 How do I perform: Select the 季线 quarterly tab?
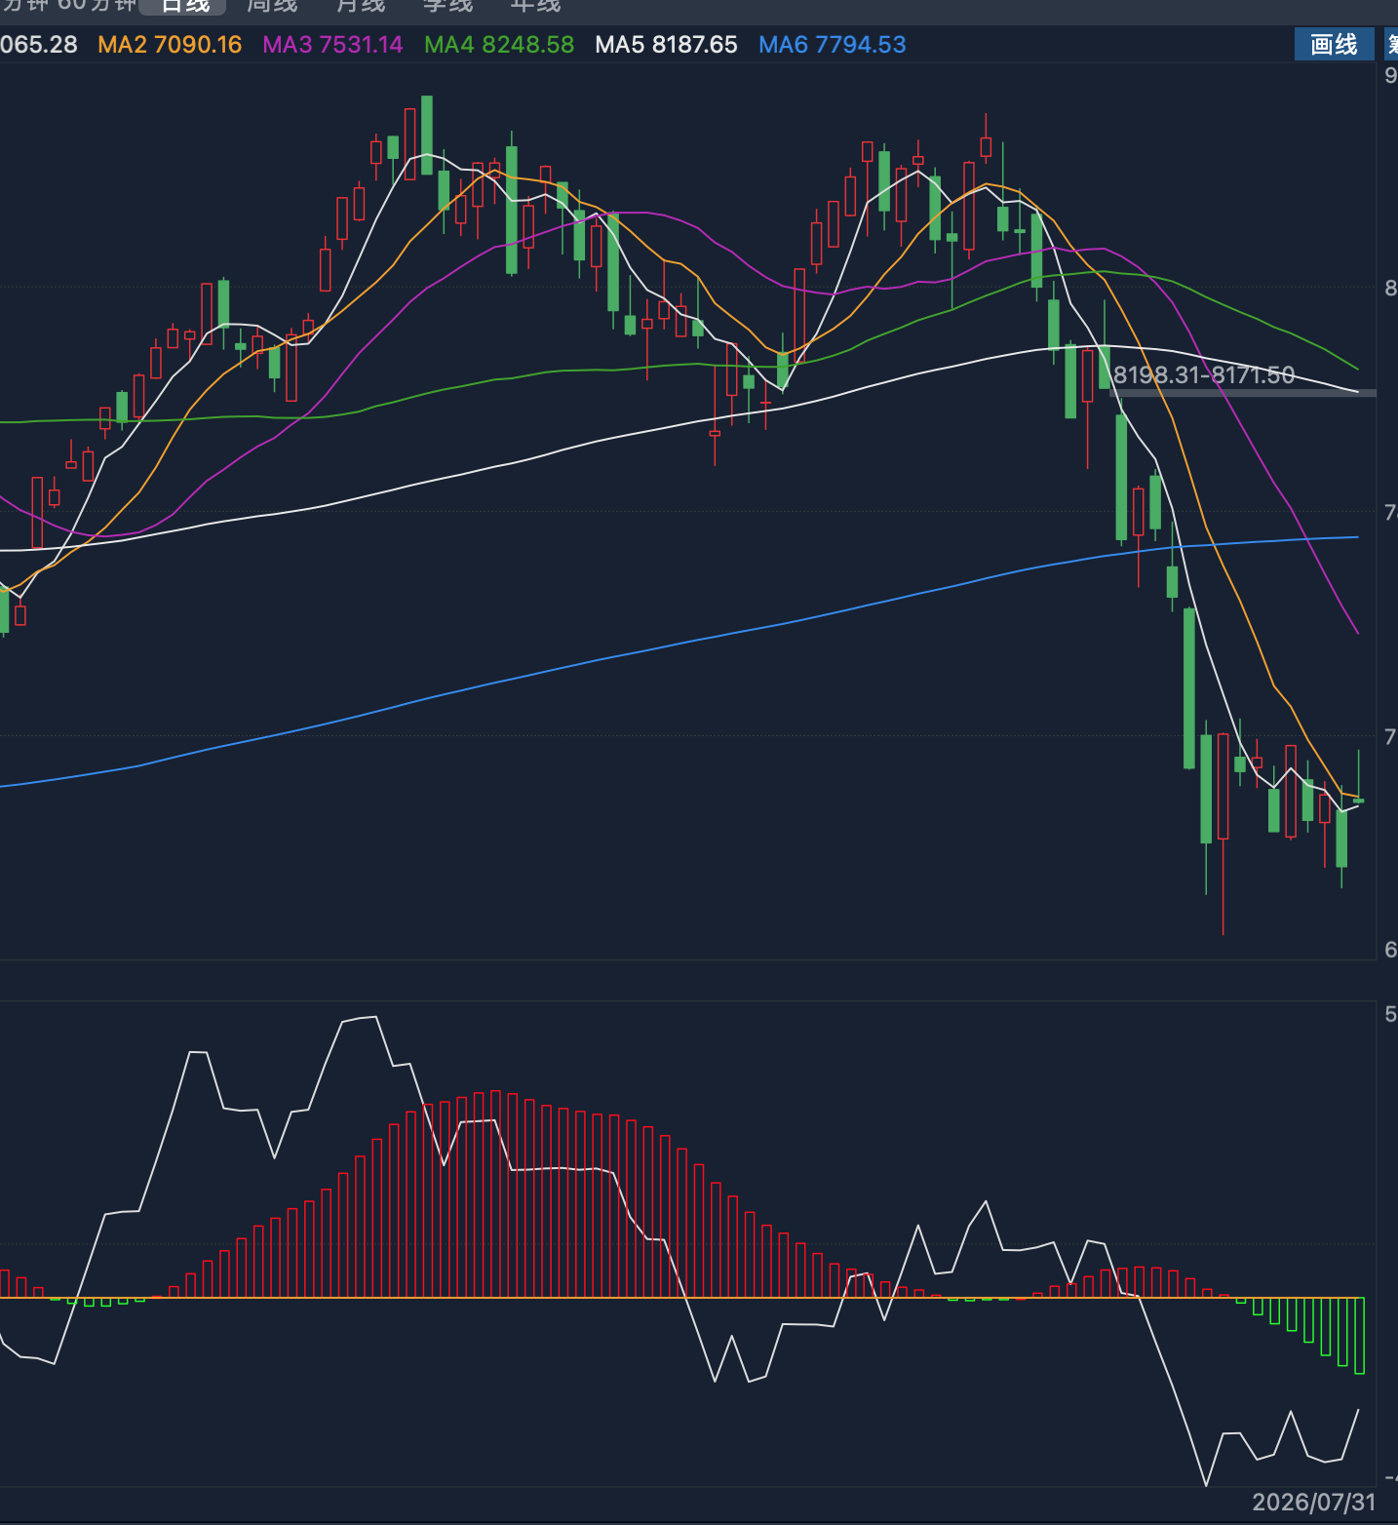click(447, 6)
